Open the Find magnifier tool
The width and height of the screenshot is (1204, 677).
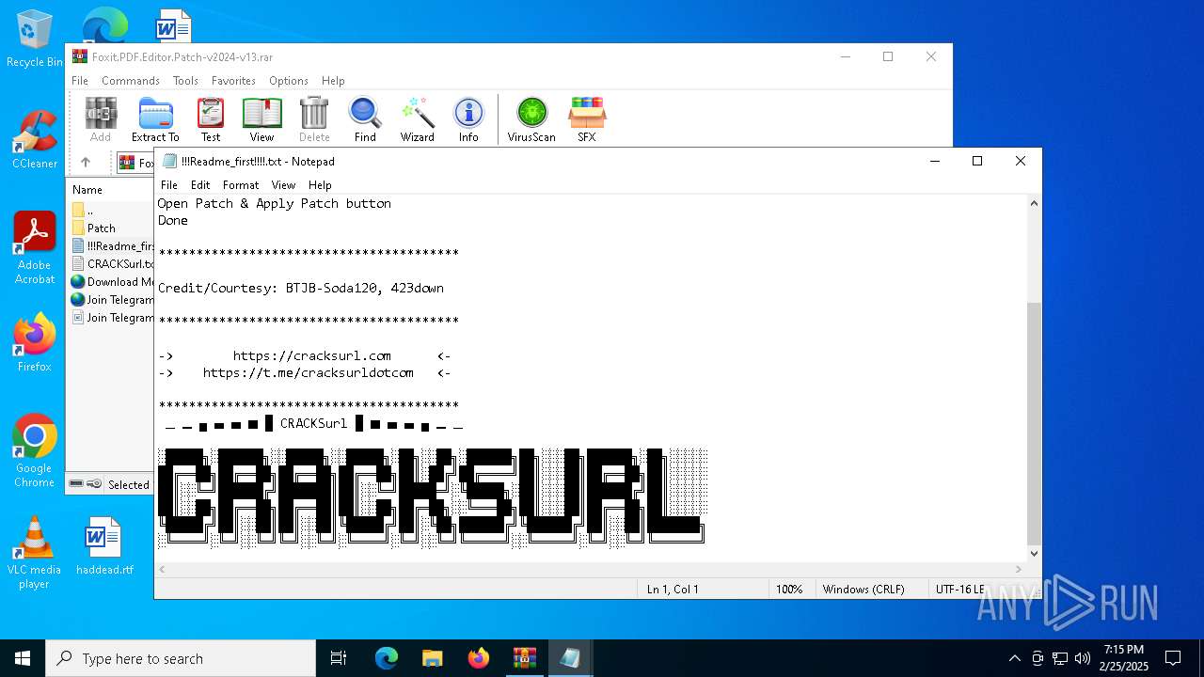coord(365,119)
